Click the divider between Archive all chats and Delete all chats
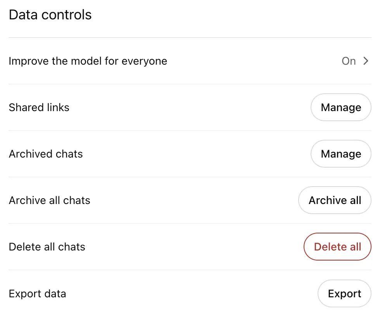Viewport: 380px width, 319px height. [190, 223]
